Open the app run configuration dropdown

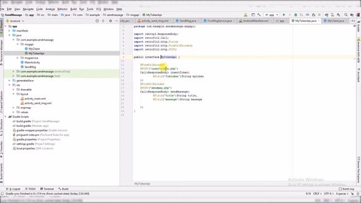[272, 15]
